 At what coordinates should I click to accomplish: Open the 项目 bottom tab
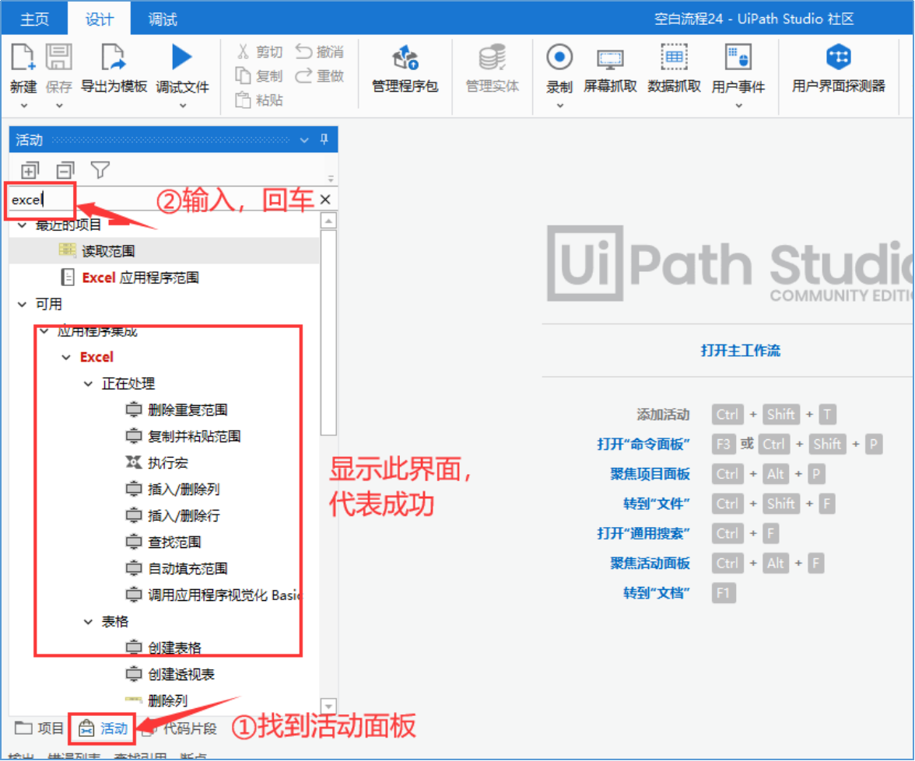pyautogui.click(x=39, y=728)
